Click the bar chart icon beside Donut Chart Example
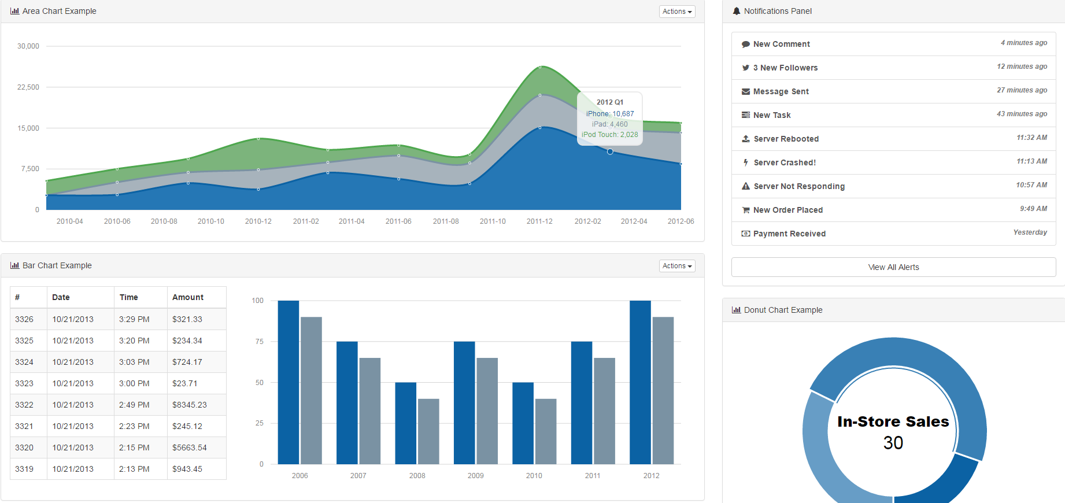 pos(736,310)
